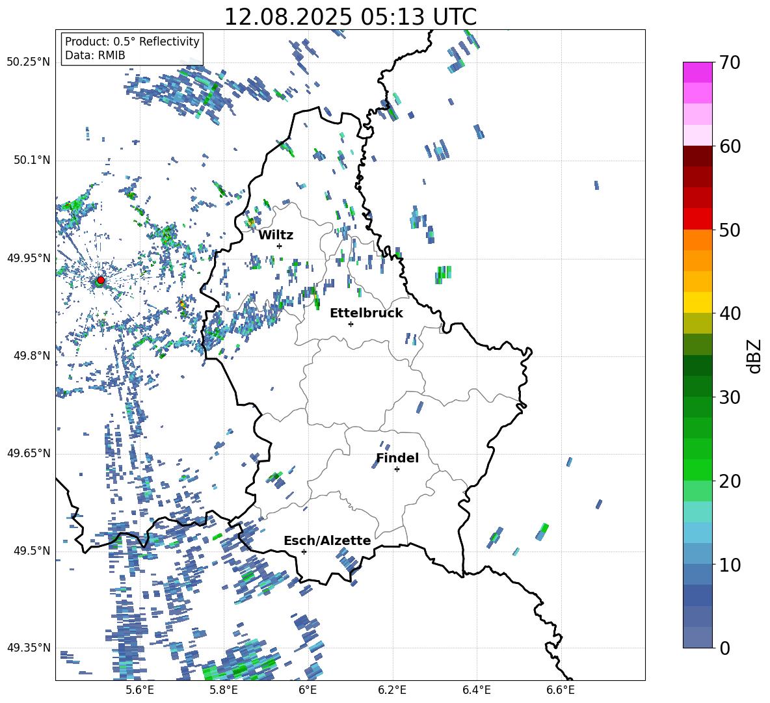The image size is (770, 703).
Task: Click the bright red 50 dBZ swatch
Action: [698, 219]
